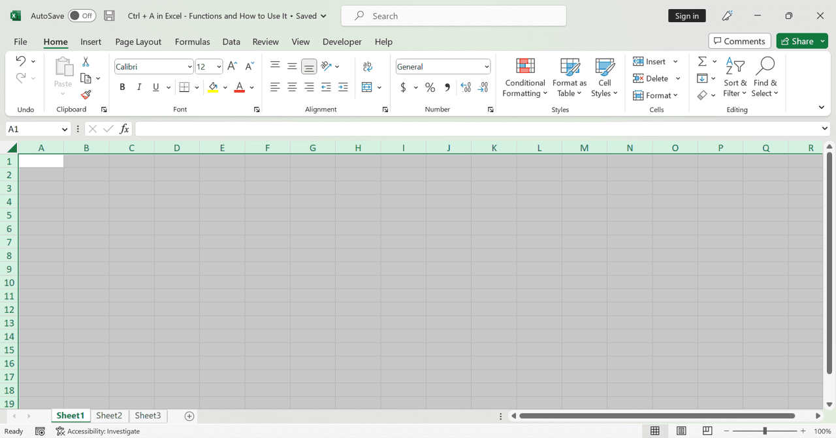Open the Calibri font name dropdown
836x438 pixels.
(189, 66)
